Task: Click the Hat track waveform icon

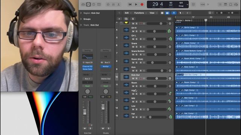Action: (x=126, y=115)
